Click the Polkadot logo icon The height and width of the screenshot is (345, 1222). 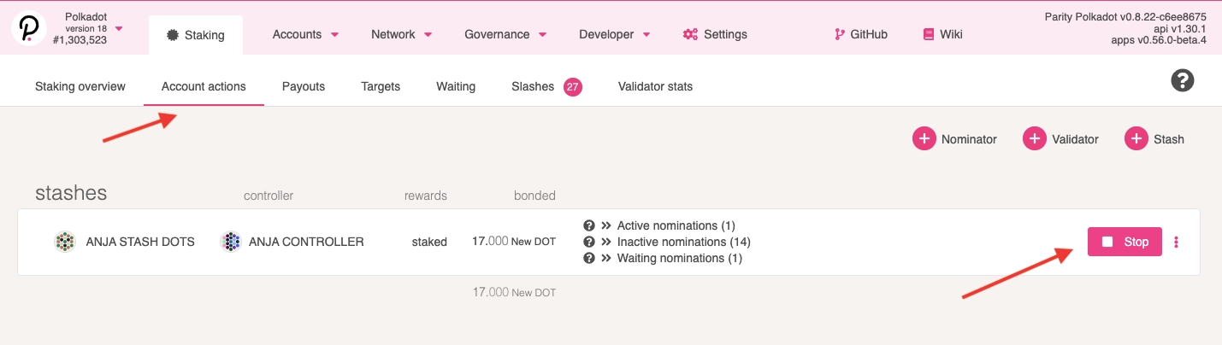(28, 28)
